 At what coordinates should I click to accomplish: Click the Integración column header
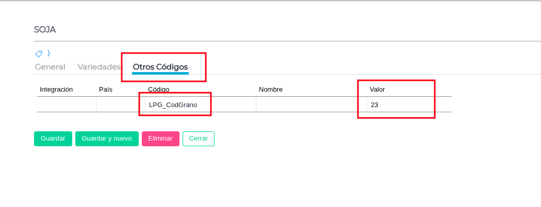tap(56, 90)
